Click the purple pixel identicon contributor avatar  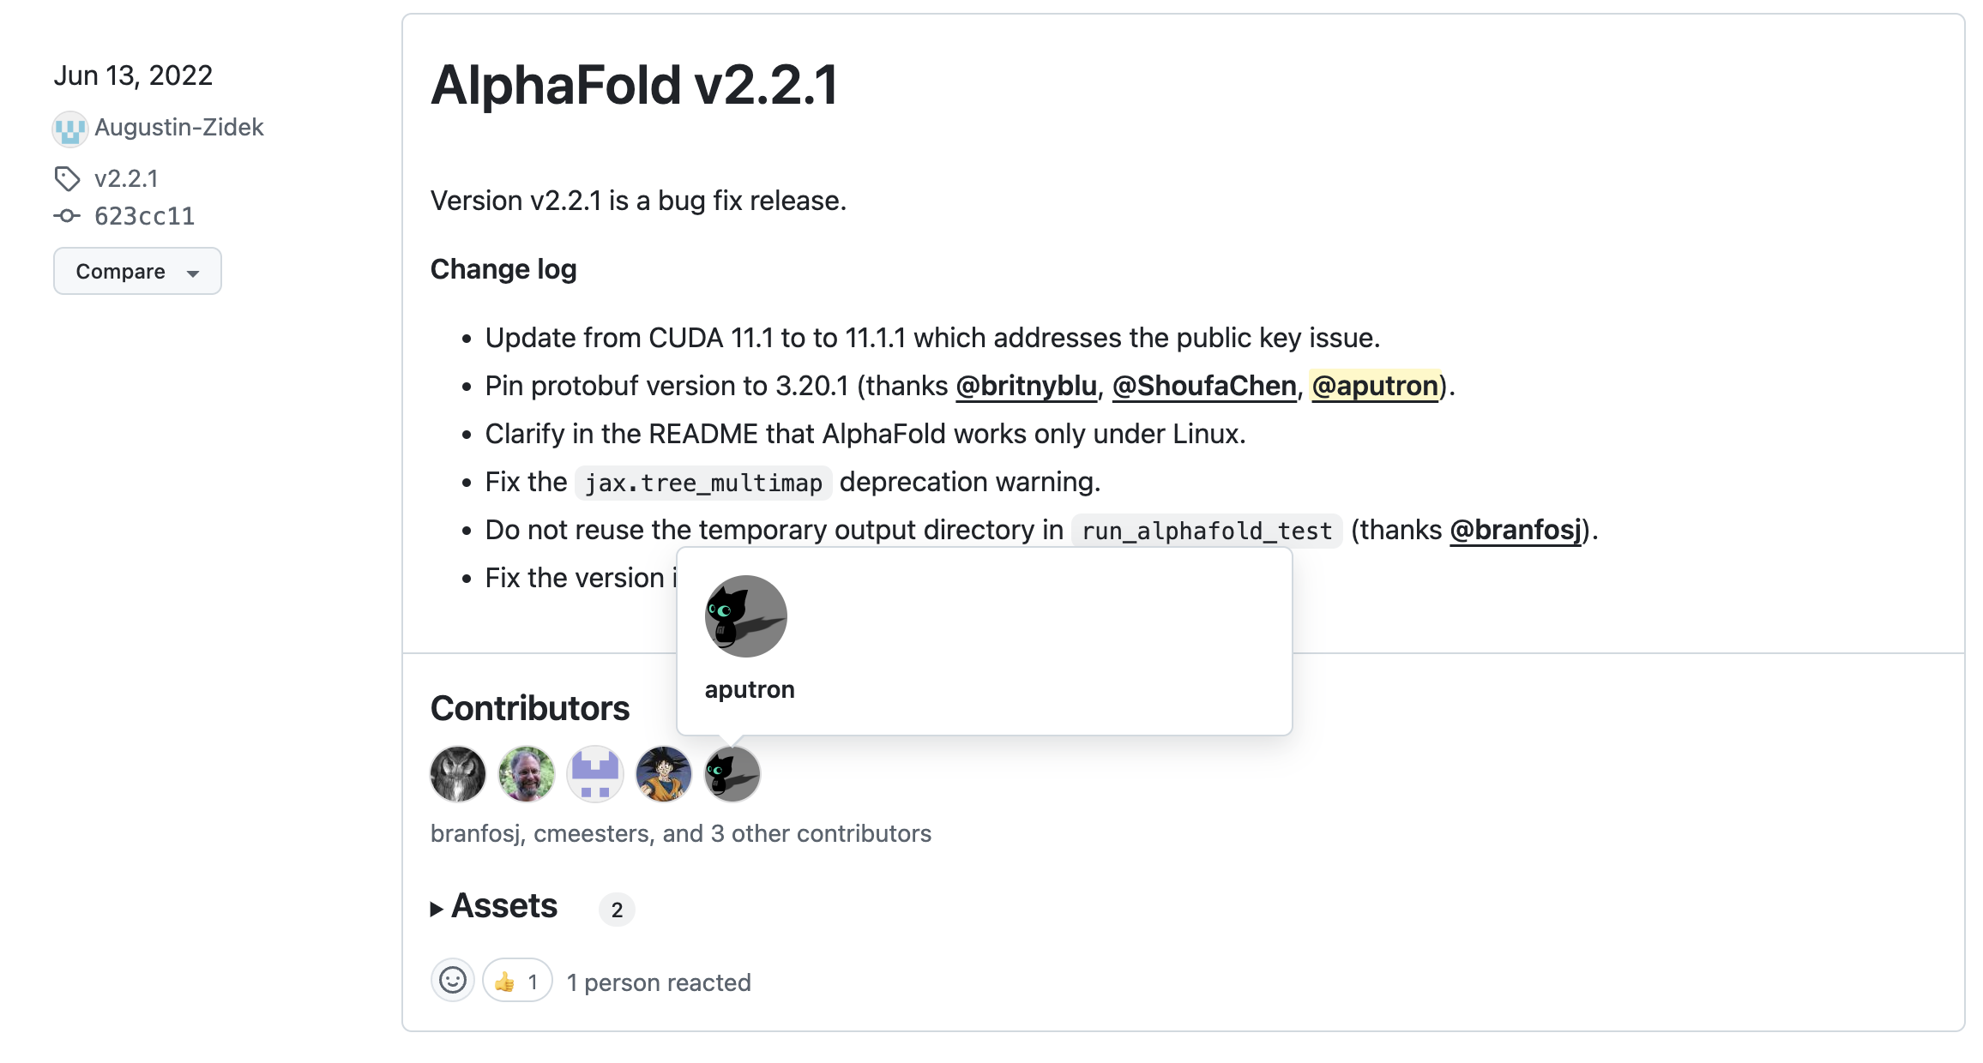point(595,774)
